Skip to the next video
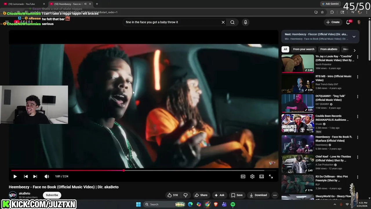Image resolution: width=371 pixels, height=209 pixels. pyautogui.click(x=35, y=176)
